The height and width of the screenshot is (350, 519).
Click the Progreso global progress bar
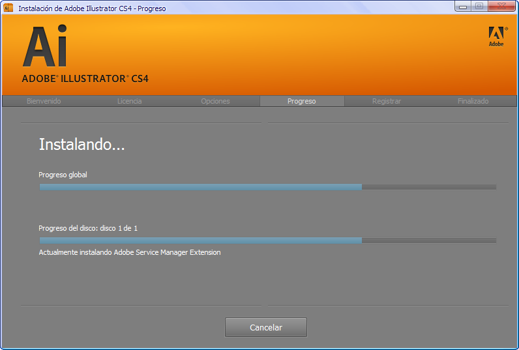click(268, 187)
